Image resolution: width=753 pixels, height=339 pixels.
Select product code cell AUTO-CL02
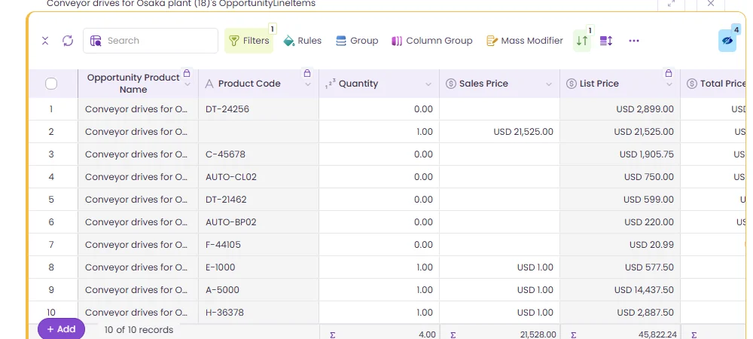click(x=258, y=177)
